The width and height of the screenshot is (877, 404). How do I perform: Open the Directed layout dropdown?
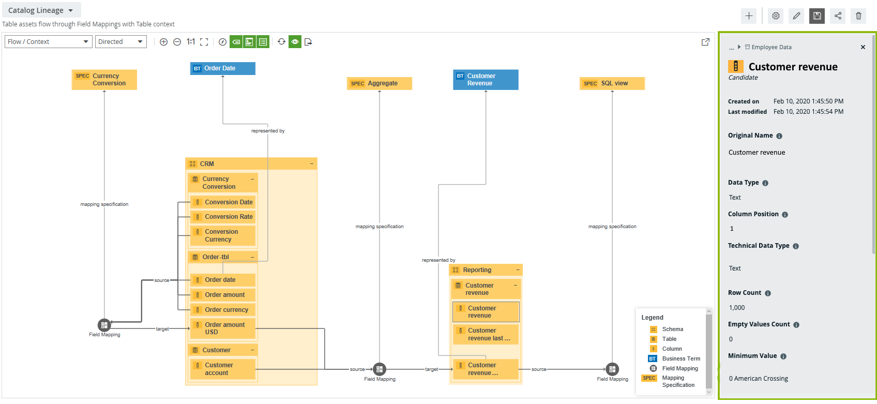pos(120,42)
